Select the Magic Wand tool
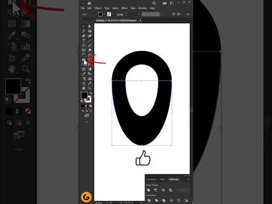The image size is (272, 204). tap(84, 31)
